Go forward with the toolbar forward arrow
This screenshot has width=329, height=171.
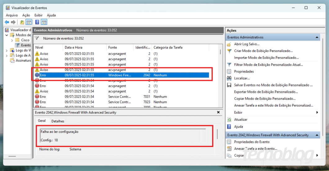[13, 22]
